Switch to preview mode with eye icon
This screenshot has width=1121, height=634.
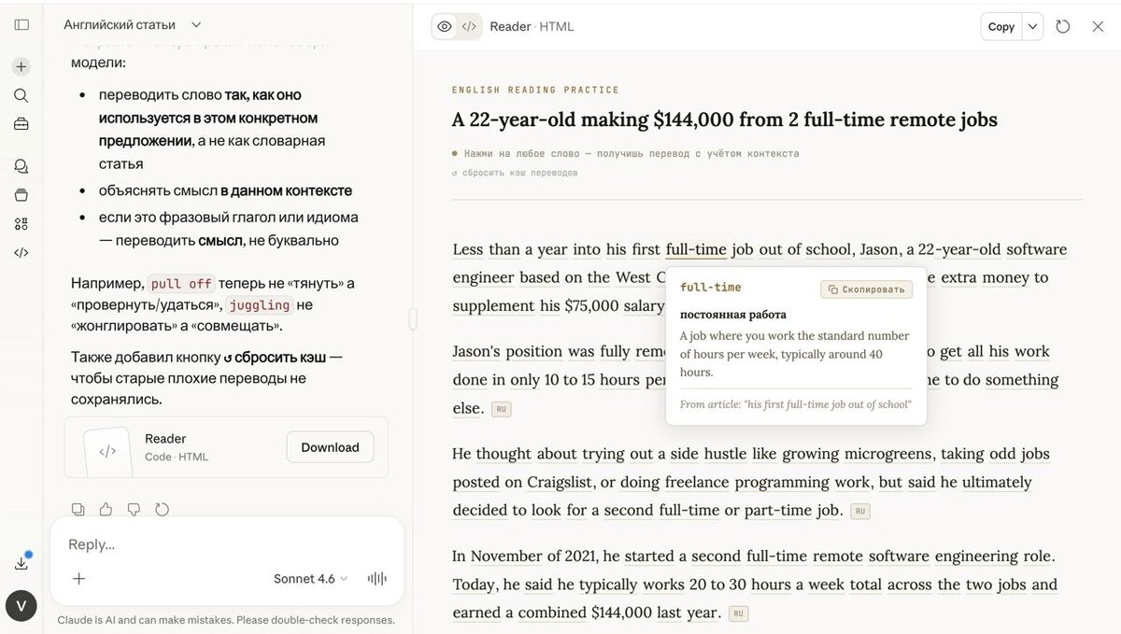click(445, 26)
